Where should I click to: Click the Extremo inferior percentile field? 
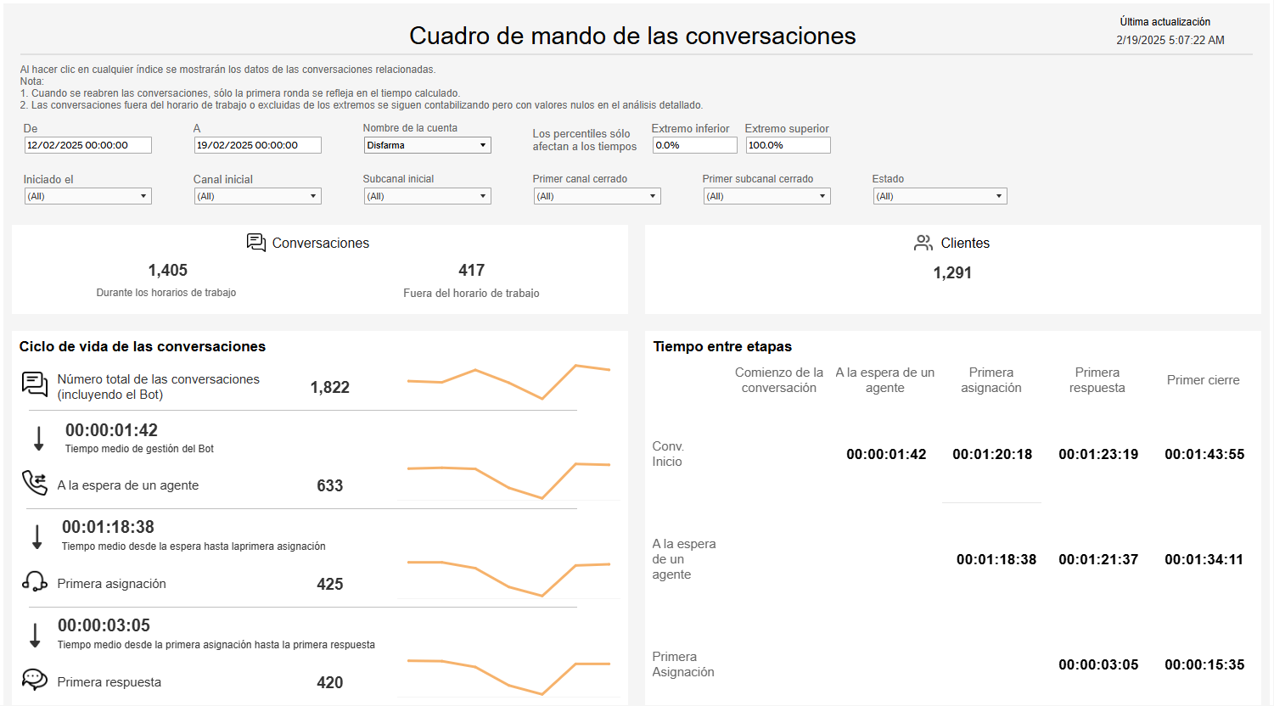[695, 145]
